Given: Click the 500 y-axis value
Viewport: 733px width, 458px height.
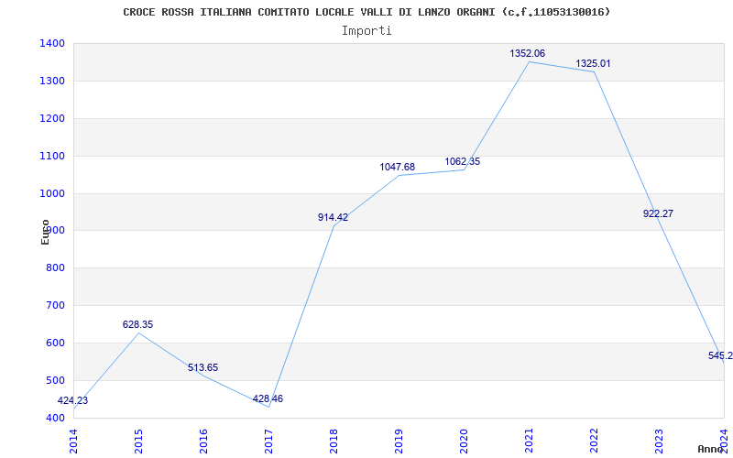Looking at the screenshot, I should click(56, 380).
